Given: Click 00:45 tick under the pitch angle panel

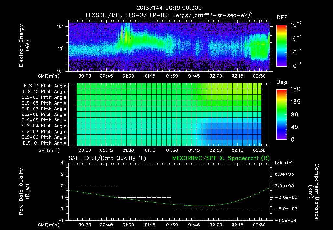Looking at the screenshot, I should click(106, 151).
